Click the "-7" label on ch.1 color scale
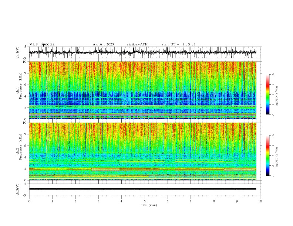 click(x=273, y=114)
